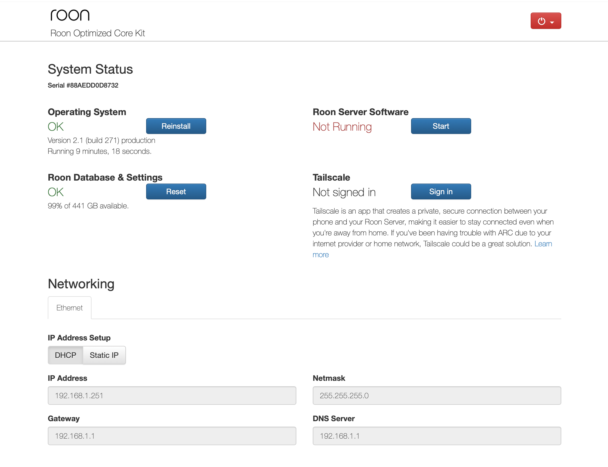Screen dimensions: 608x467
Task: Open the Tailscale Learn more link
Action: [543, 244]
